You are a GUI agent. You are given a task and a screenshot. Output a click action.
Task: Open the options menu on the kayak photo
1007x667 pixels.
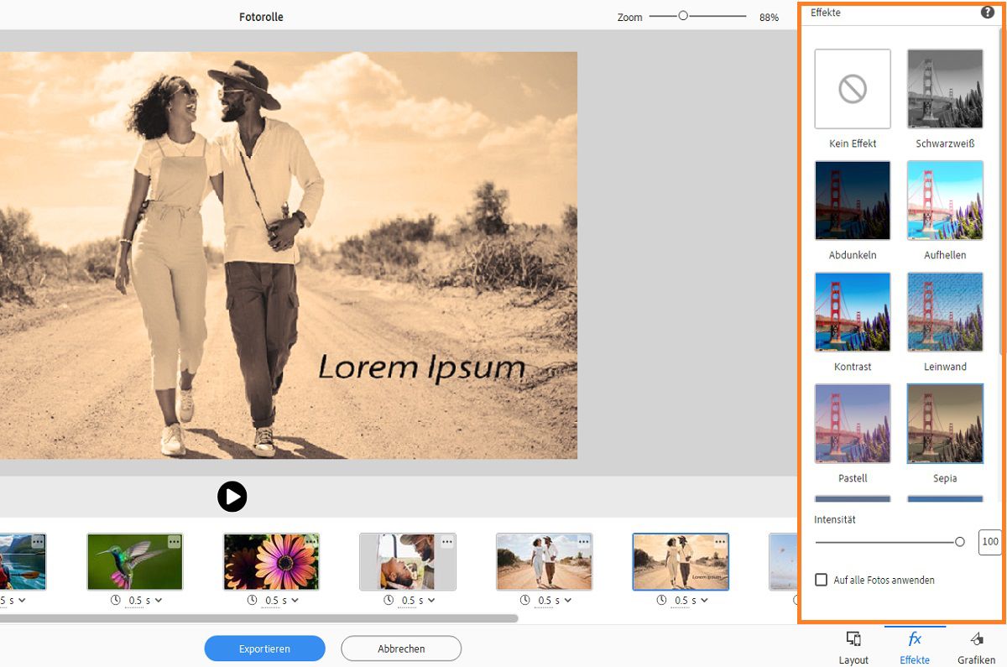point(38,542)
